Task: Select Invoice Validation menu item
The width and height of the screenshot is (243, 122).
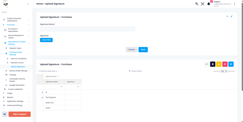Action: [16, 89]
